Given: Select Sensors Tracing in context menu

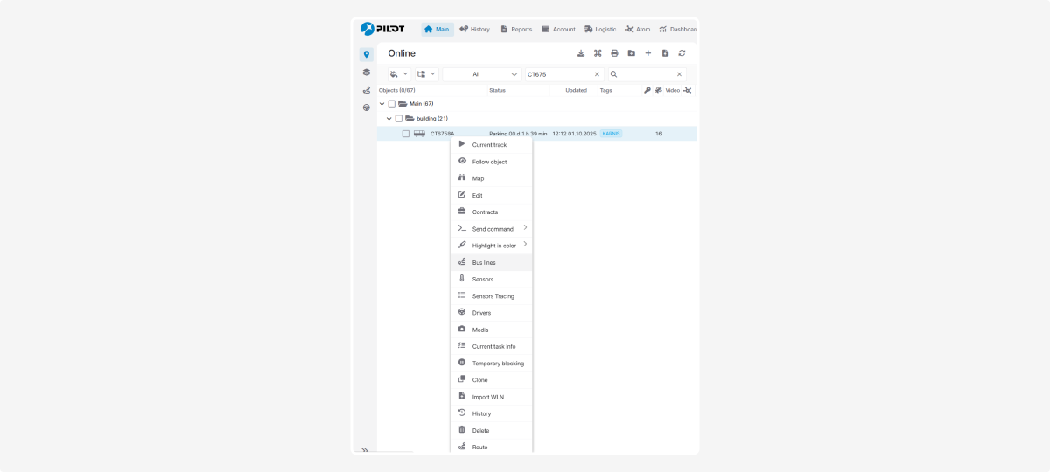Looking at the screenshot, I should pos(493,296).
